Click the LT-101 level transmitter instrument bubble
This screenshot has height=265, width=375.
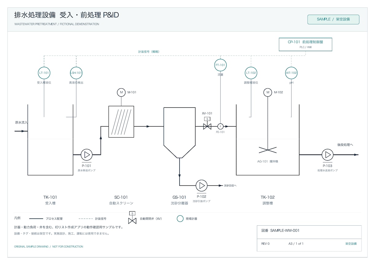pos(44,73)
